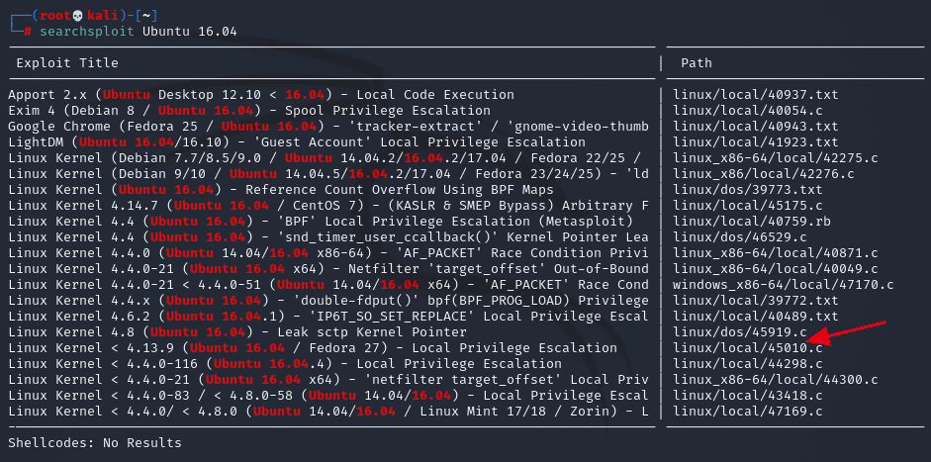Click path linux/local/39772.txt
The height and width of the screenshot is (462, 931).
click(x=755, y=301)
